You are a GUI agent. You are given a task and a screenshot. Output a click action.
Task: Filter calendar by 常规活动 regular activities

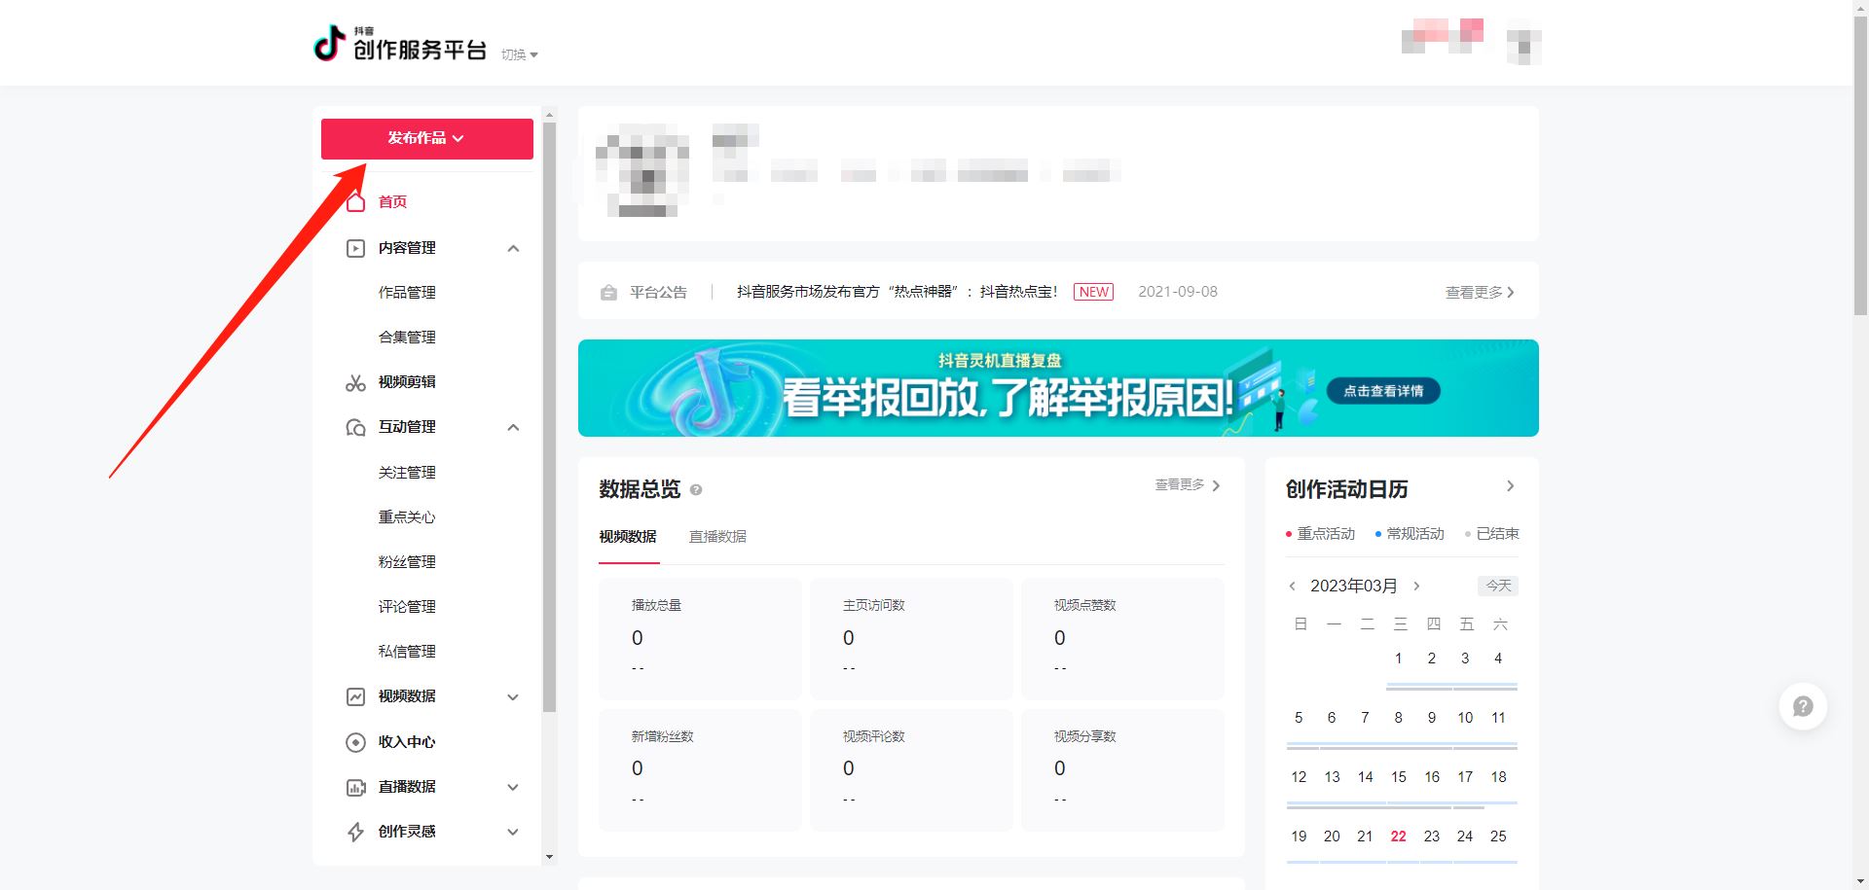point(1412,533)
